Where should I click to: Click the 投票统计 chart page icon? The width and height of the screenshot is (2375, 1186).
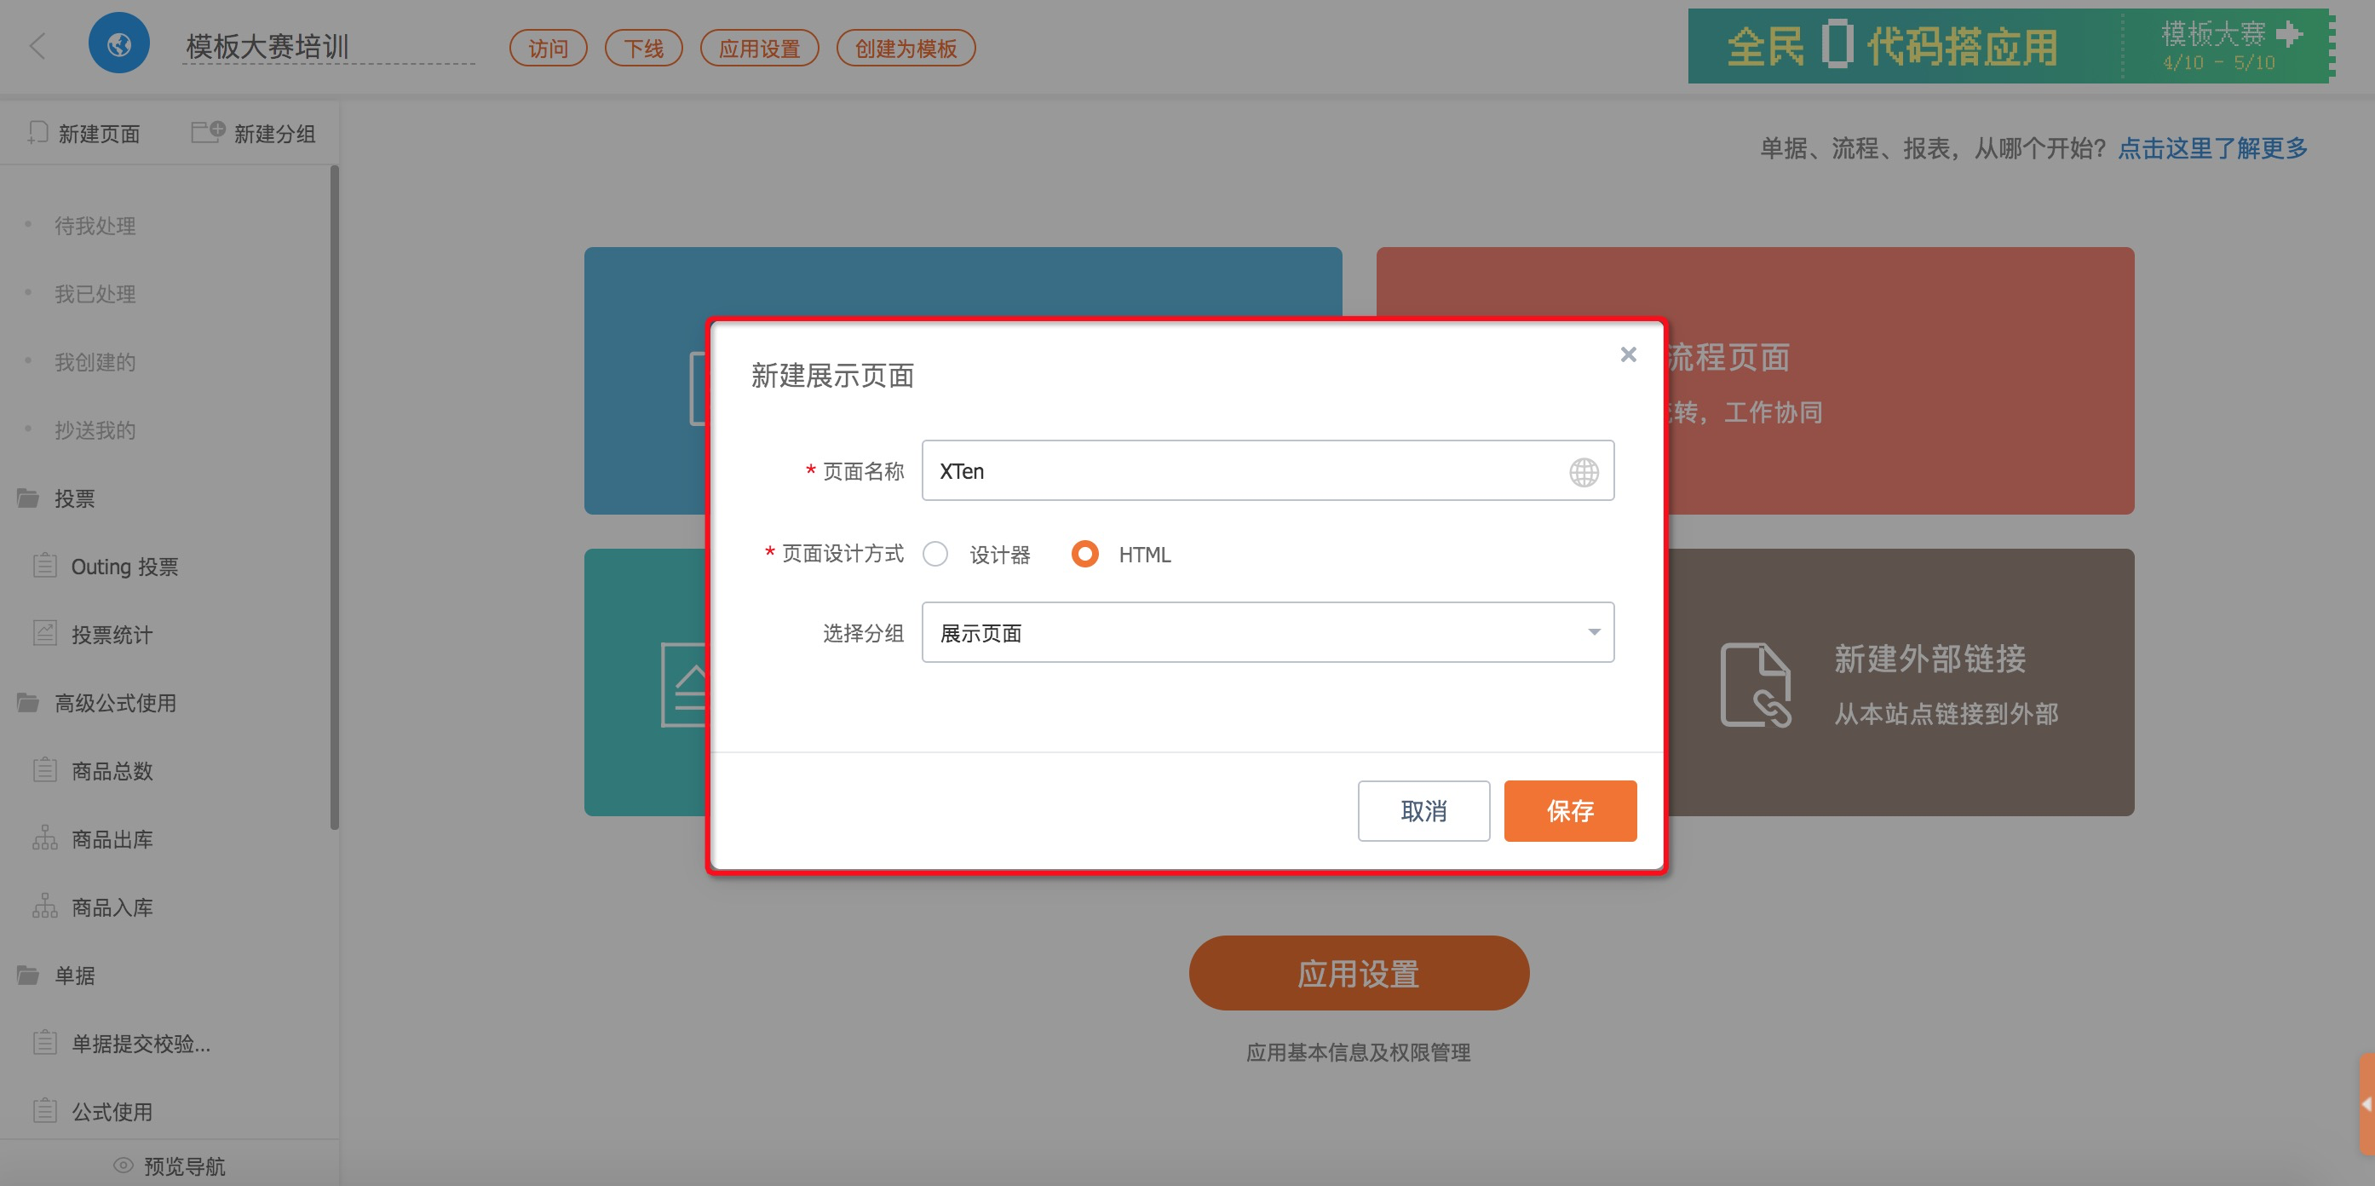[44, 634]
